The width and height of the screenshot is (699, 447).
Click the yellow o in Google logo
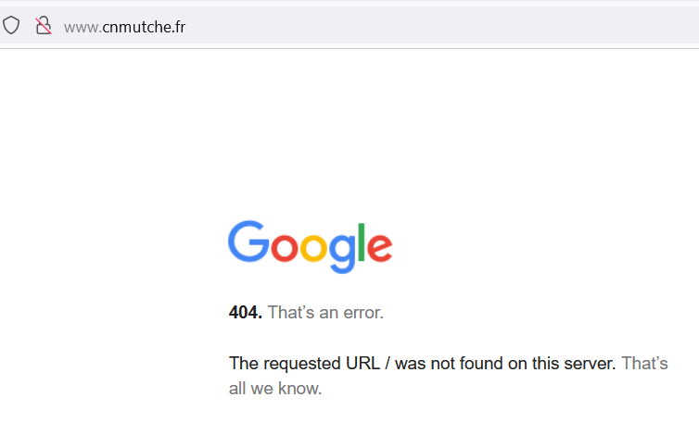[x=312, y=248]
